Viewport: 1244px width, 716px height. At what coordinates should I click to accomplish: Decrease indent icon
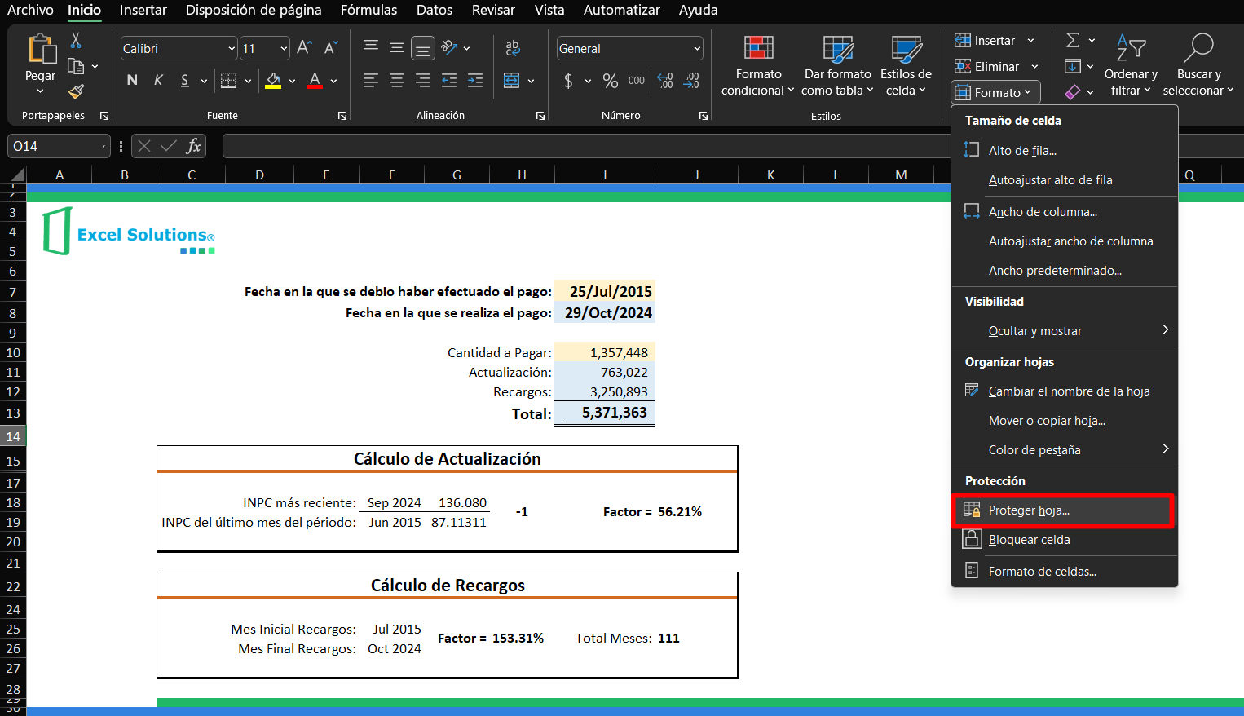pos(449,80)
